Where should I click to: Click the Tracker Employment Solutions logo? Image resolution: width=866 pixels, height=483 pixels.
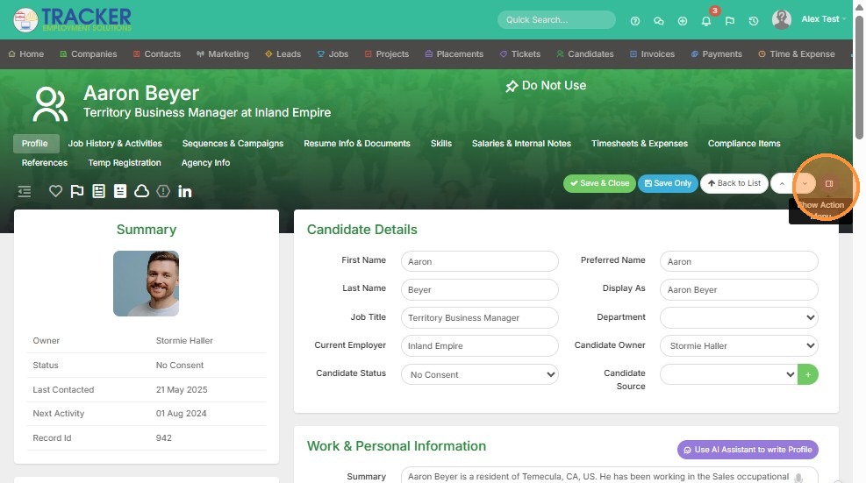point(73,20)
